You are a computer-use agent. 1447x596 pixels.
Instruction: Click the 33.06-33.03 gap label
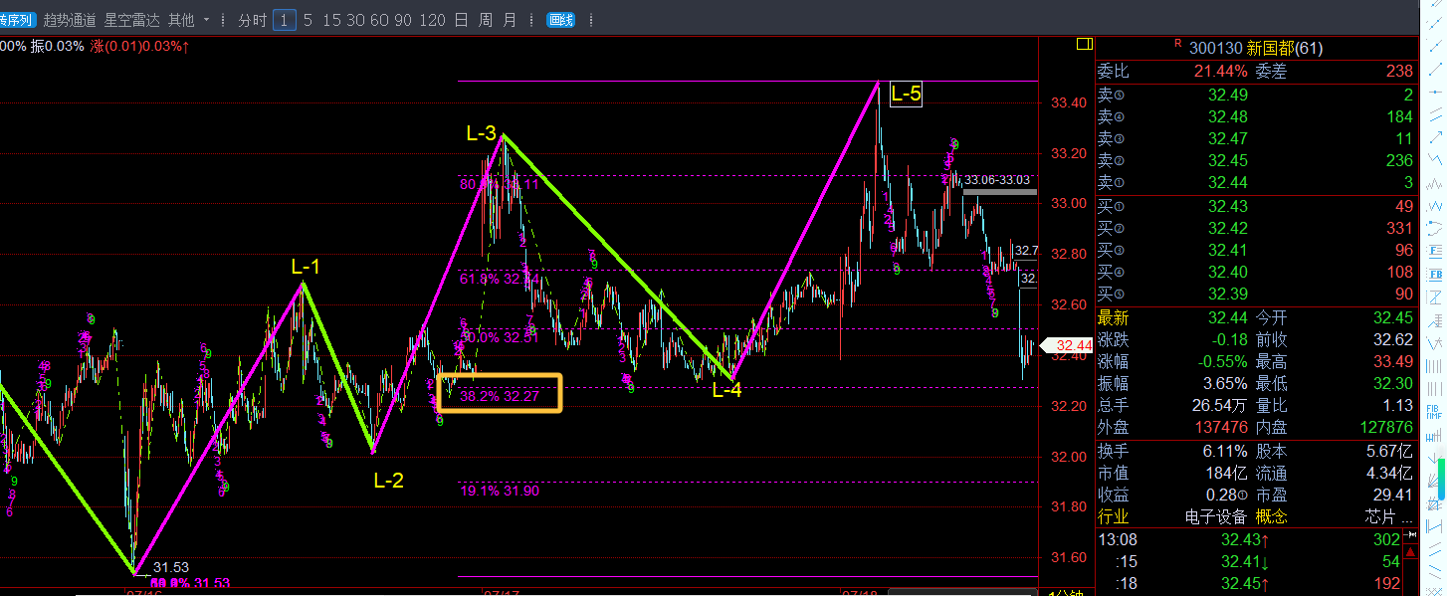[x=997, y=180]
